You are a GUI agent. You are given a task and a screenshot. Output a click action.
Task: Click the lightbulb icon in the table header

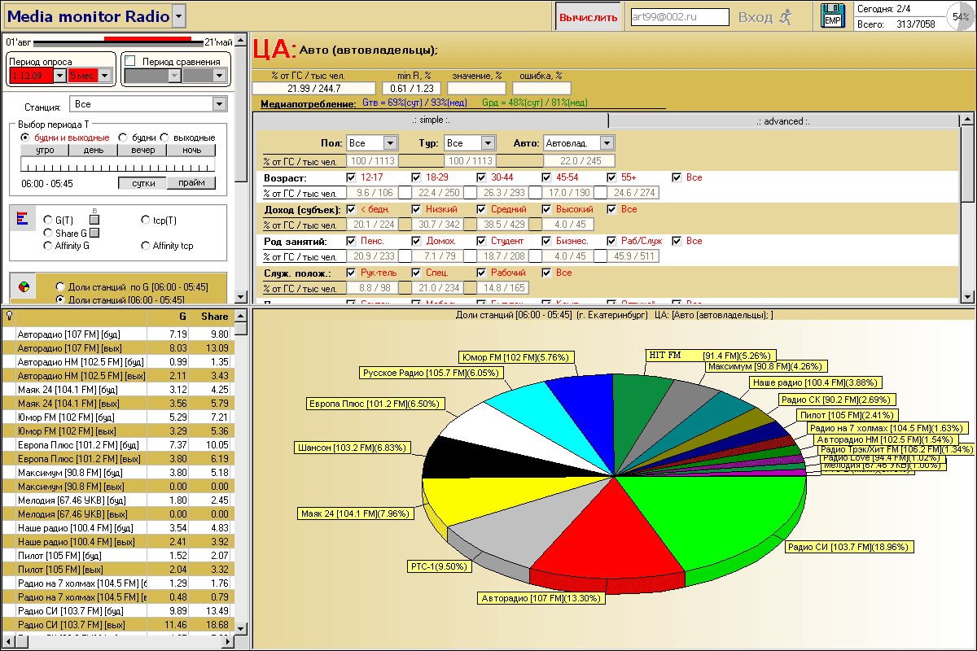tap(8, 316)
